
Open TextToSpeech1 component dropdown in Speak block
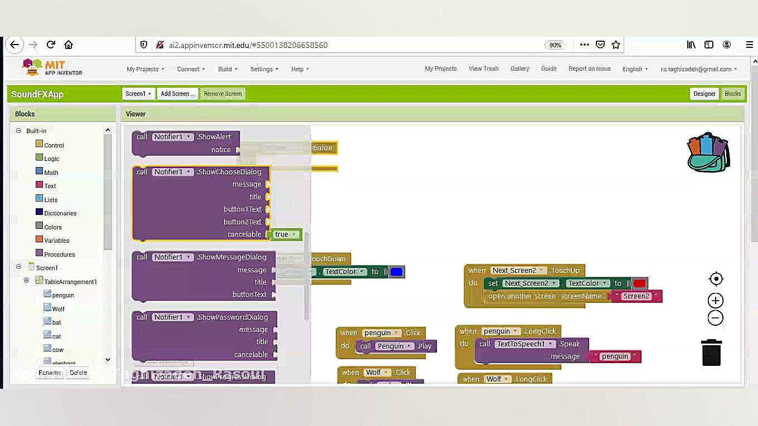pos(526,344)
